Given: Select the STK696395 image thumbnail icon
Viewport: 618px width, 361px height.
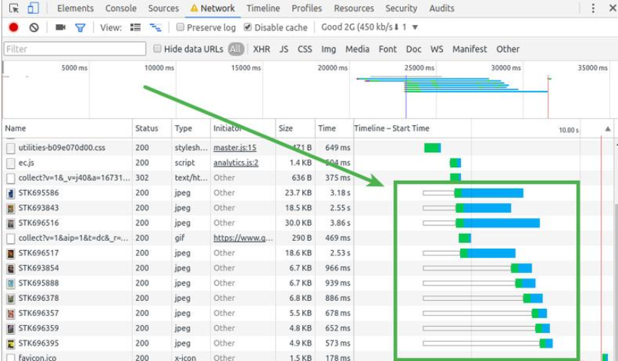Looking at the screenshot, I should click(11, 343).
